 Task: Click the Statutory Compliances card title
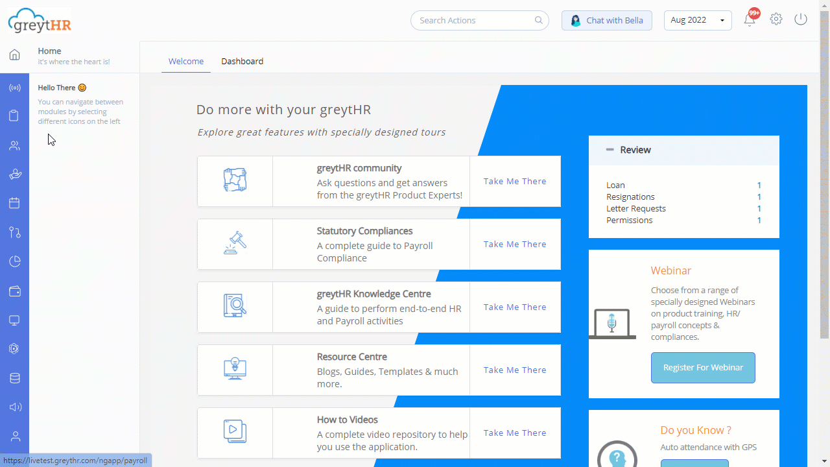[x=364, y=231]
